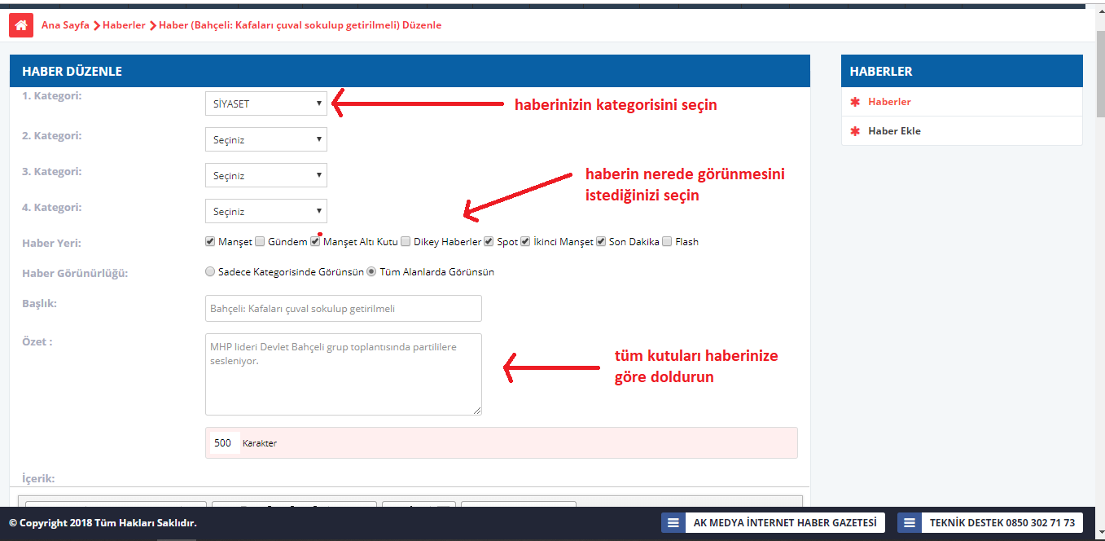The image size is (1105, 541).
Task: Expand the 2. Kategori dropdown
Action: (x=265, y=139)
